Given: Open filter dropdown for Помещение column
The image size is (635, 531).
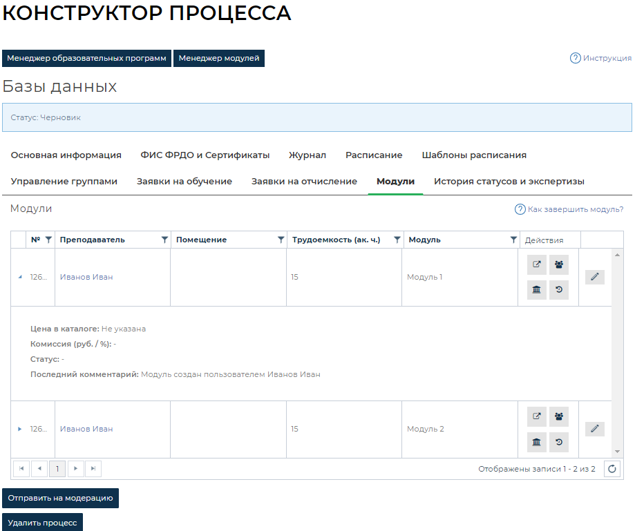Looking at the screenshot, I should click(x=281, y=240).
